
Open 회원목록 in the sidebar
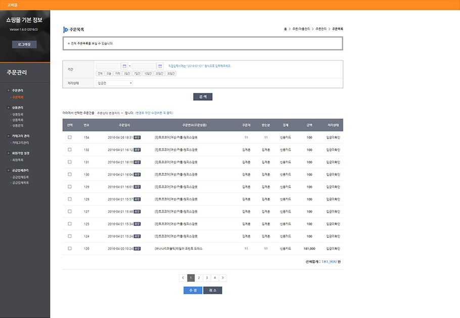point(18,160)
